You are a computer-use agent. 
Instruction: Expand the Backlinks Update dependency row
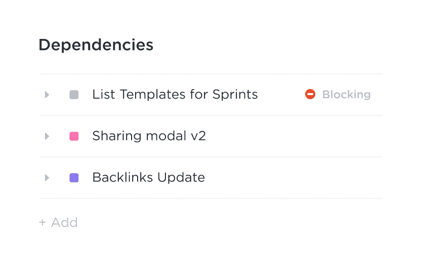click(47, 177)
